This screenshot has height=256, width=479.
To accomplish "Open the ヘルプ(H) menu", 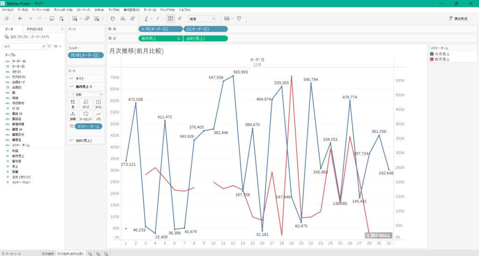I will coord(185,10).
